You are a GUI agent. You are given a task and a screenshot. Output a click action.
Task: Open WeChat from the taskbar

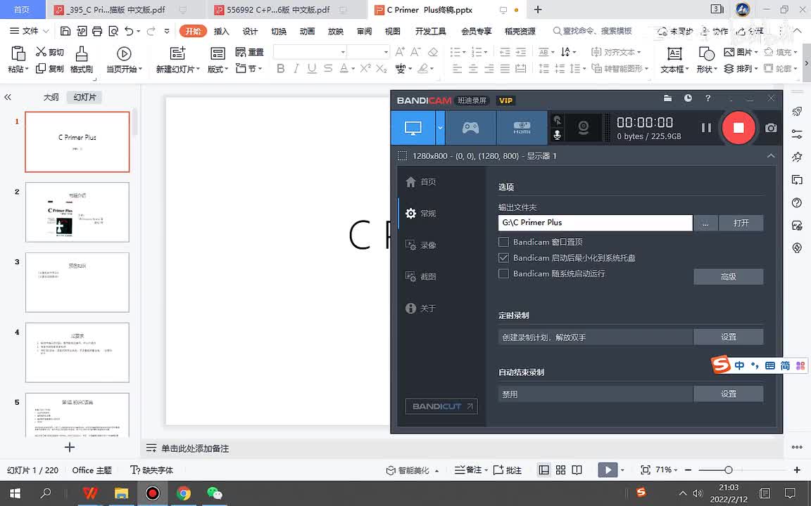(214, 493)
